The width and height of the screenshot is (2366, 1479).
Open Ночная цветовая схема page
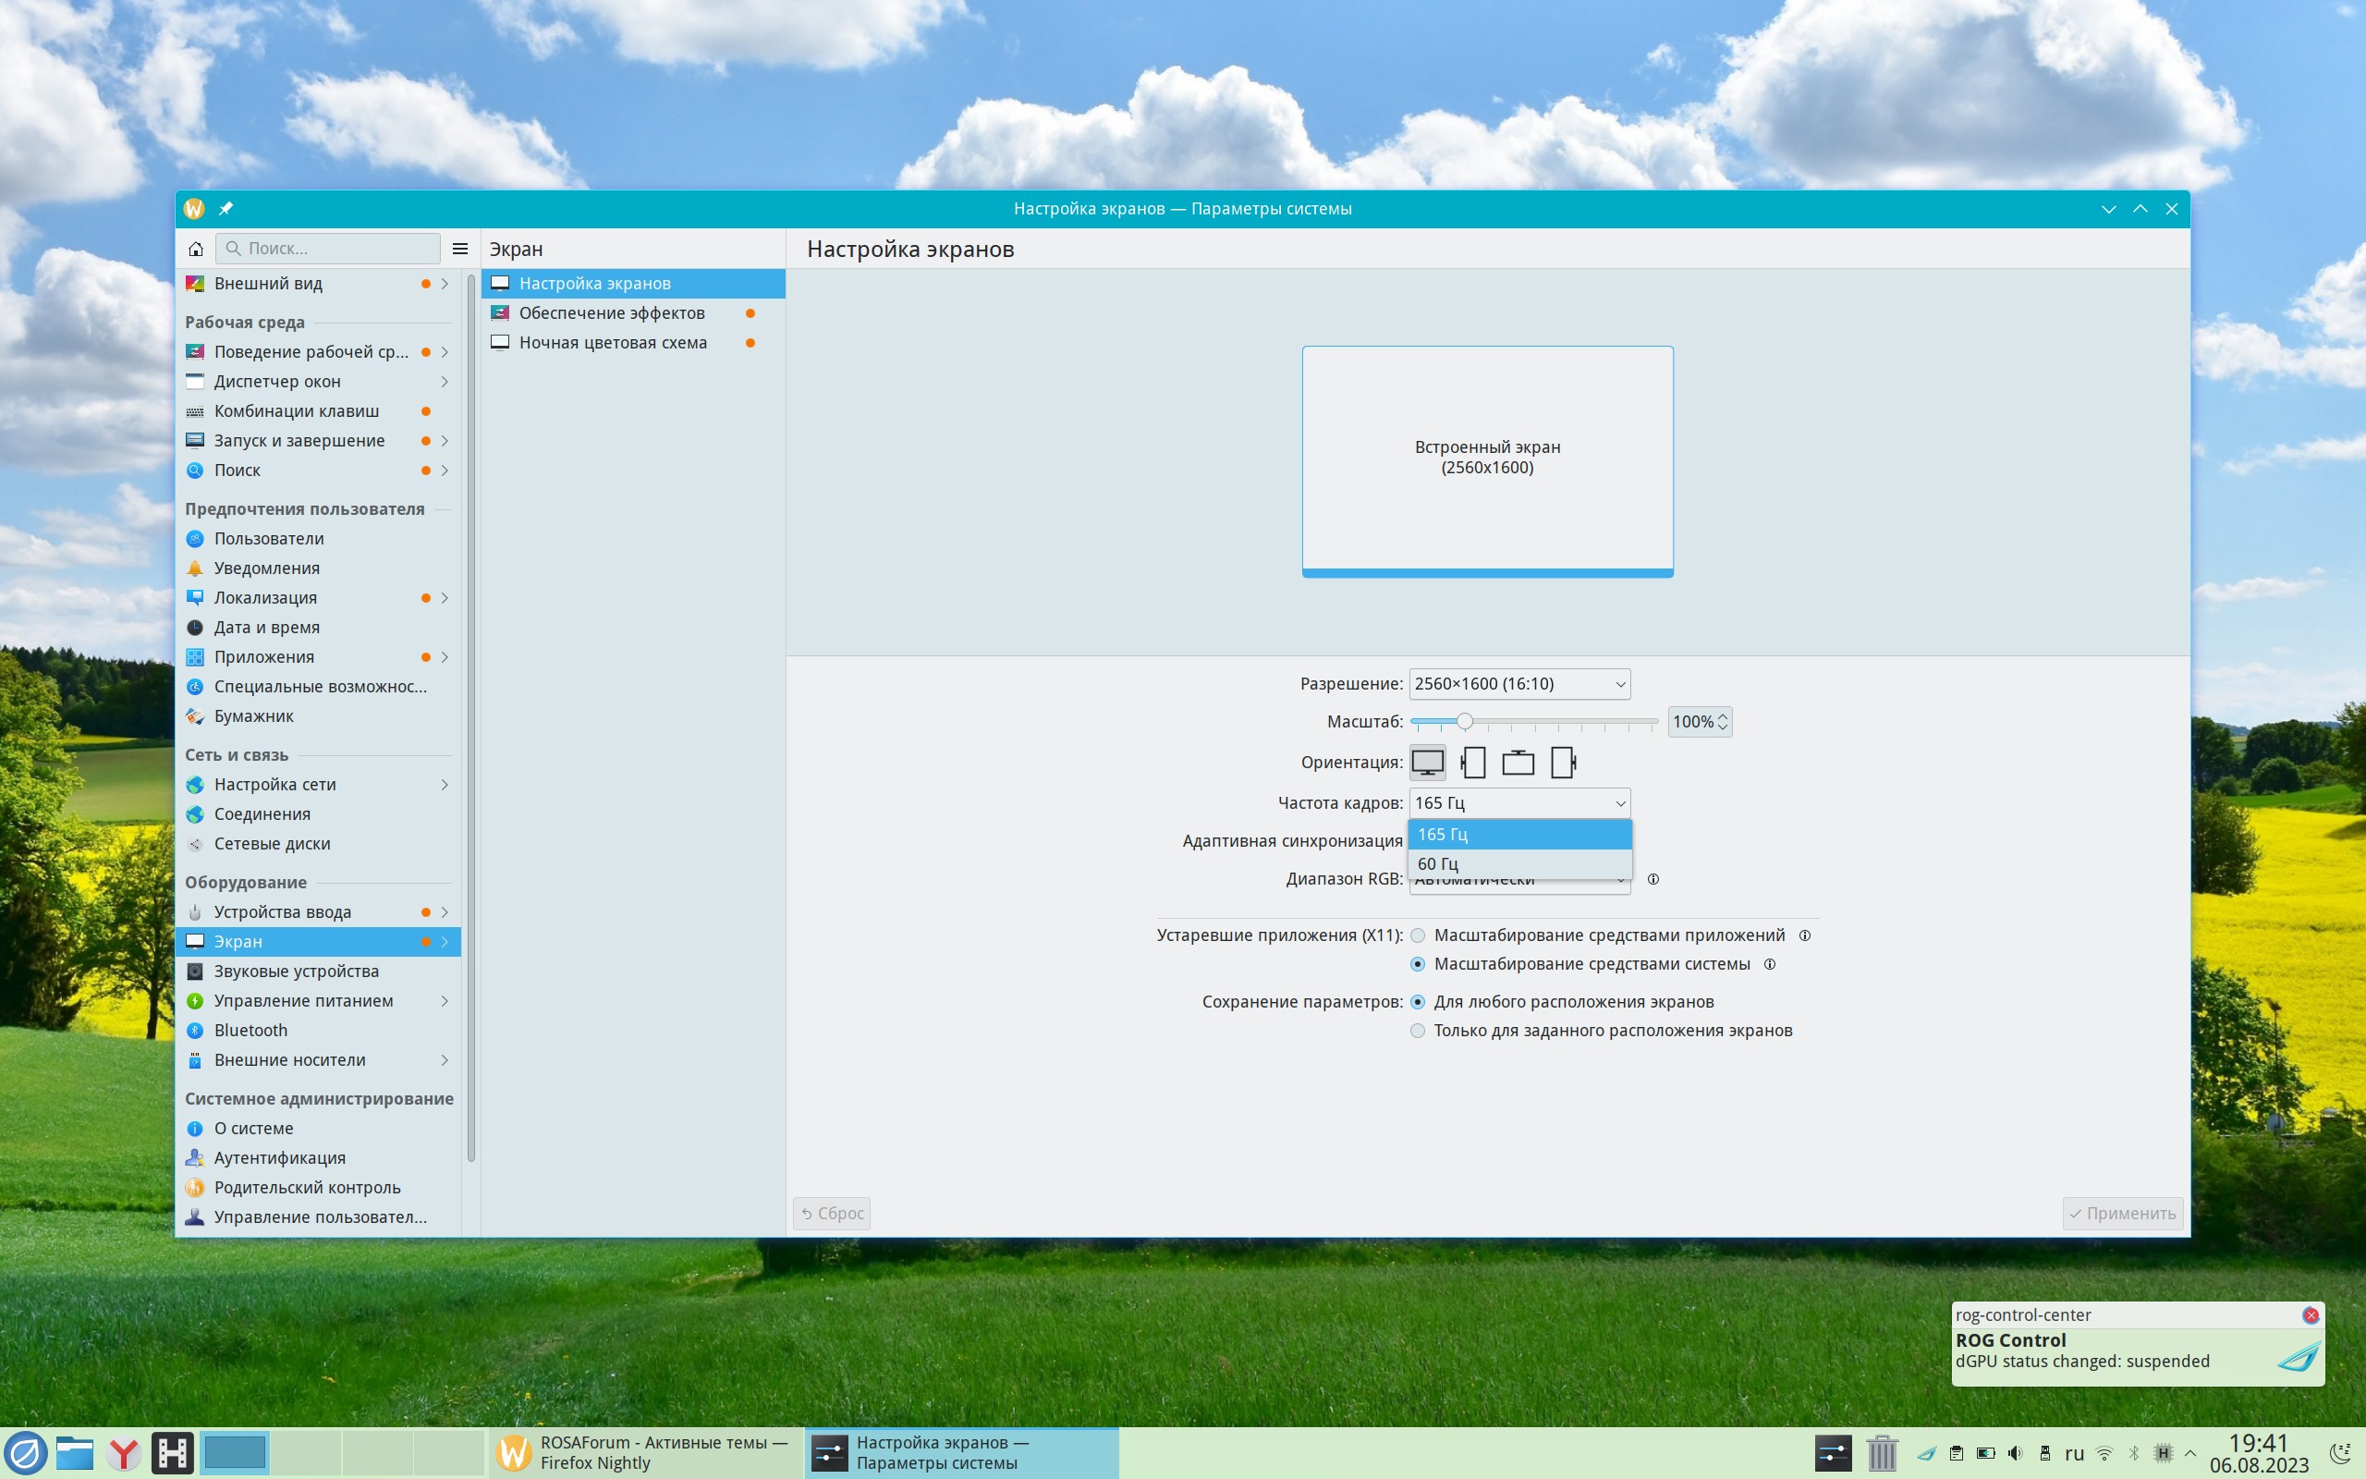[x=612, y=342]
